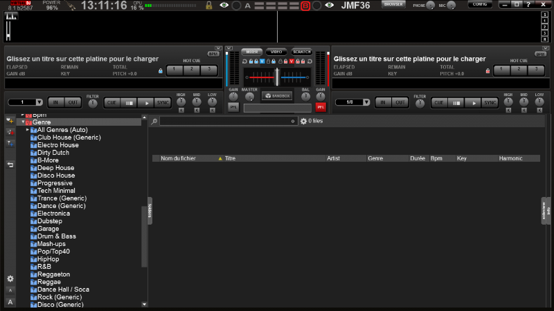Open the mixer panel chevron menu
The image size is (554, 311).
[229, 48]
